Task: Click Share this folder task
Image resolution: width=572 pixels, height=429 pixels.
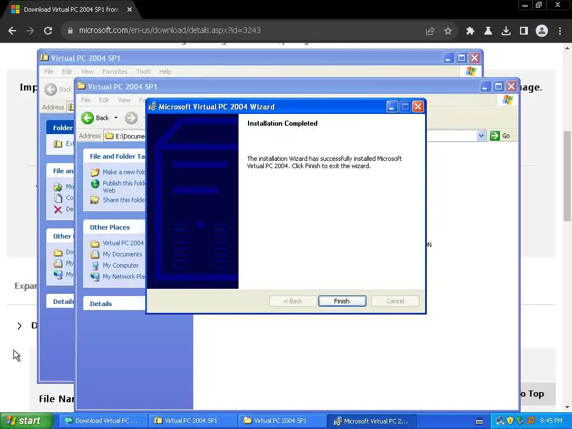Action: (123, 200)
